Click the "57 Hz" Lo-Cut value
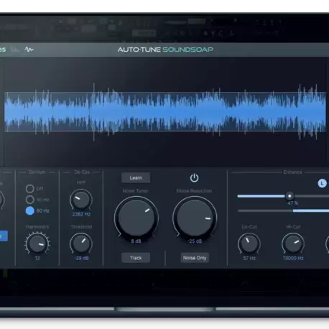329x329 pixels. 249,258
